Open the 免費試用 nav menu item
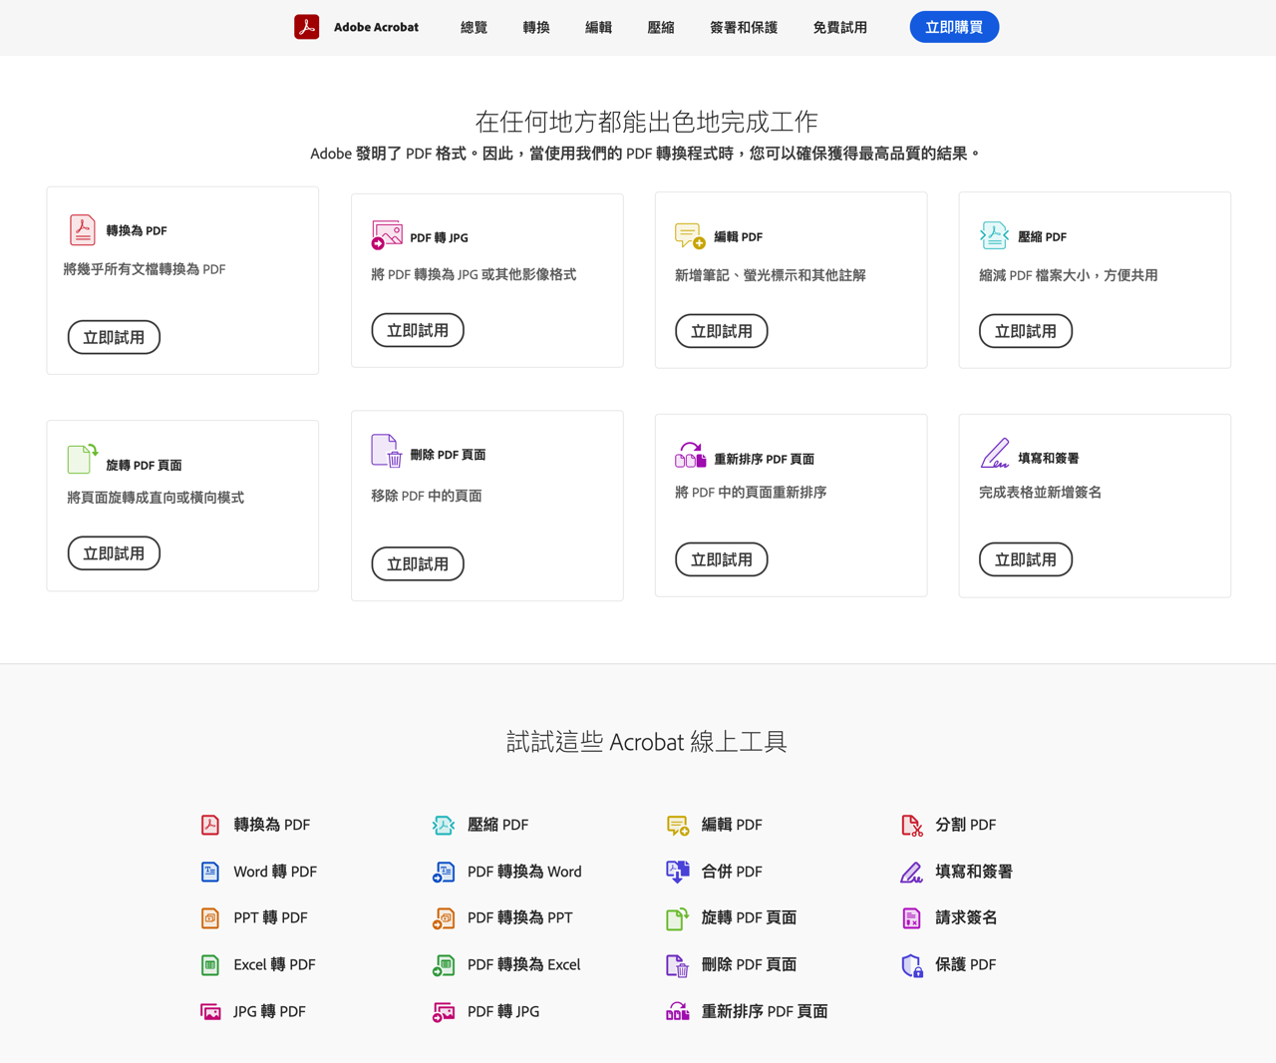This screenshot has height=1063, width=1276. 840,27
